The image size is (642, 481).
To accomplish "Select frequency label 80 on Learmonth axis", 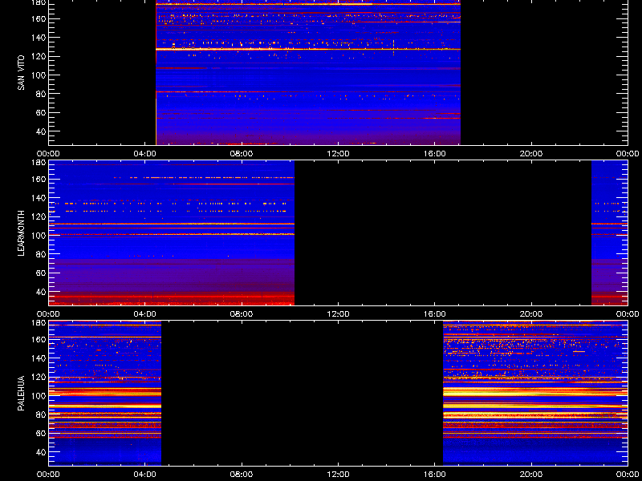I will 40,254.
